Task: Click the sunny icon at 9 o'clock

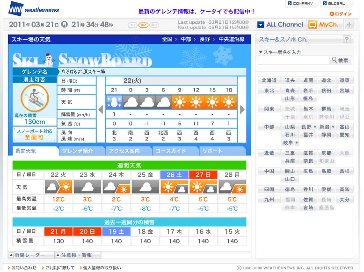Action: [x=180, y=102]
